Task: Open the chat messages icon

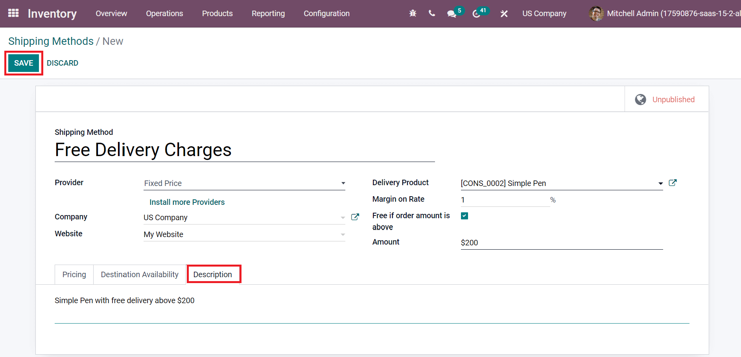Action: click(x=452, y=14)
